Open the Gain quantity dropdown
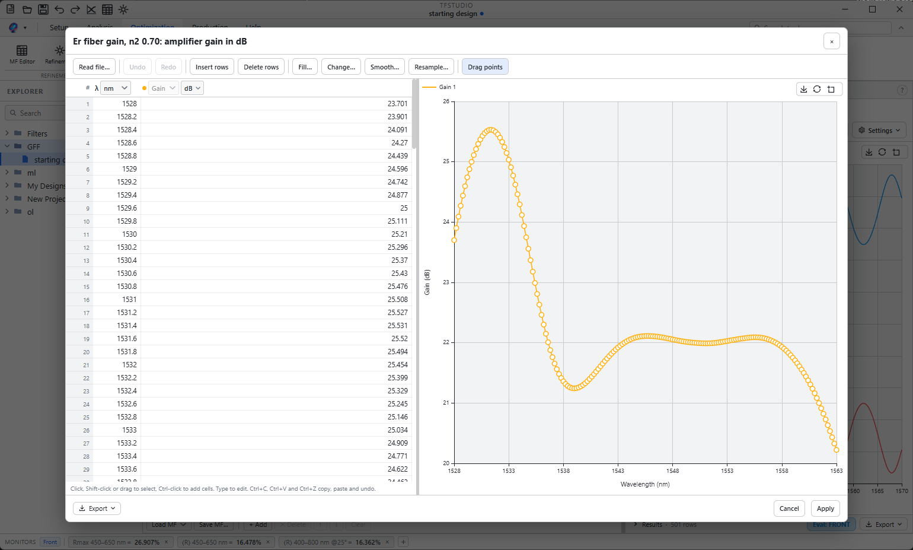913x550 pixels. pyautogui.click(x=163, y=88)
